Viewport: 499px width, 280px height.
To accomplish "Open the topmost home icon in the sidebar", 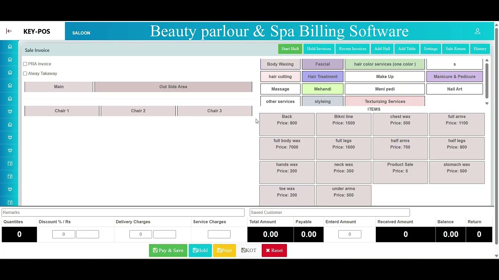I will 10,47.
